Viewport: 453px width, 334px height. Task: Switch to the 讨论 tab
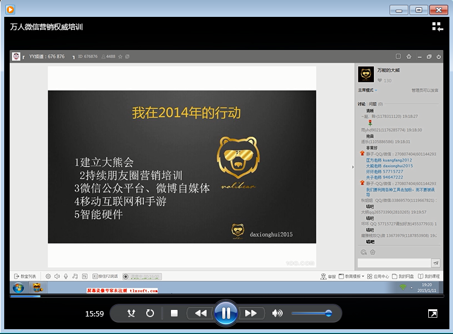click(361, 104)
